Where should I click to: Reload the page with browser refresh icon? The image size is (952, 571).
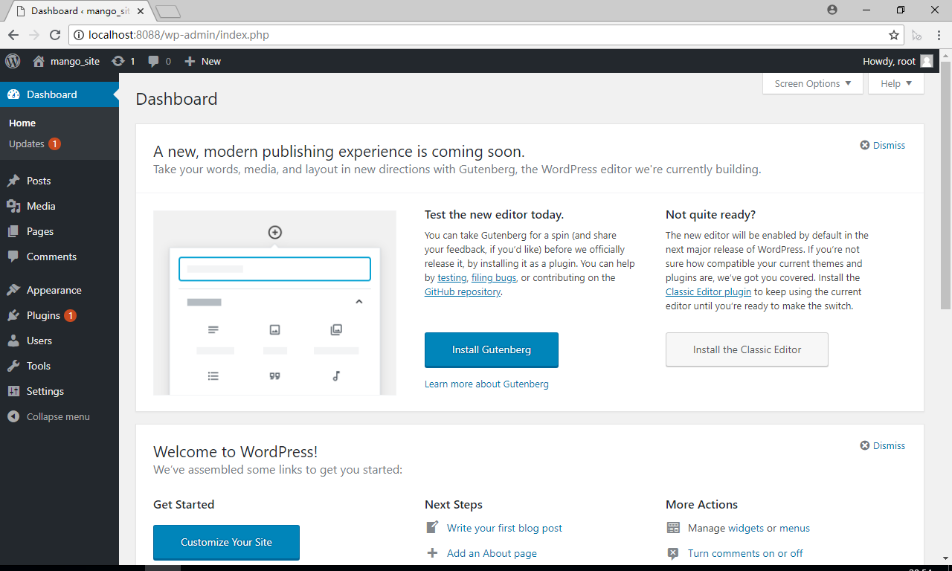(55, 35)
